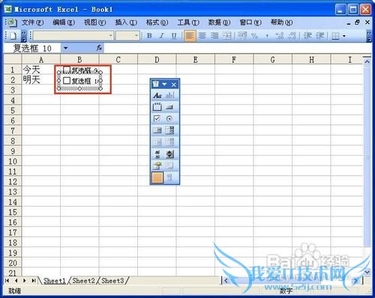Select Group Box tool in Forms toolbar

pyautogui.click(x=157, y=107)
